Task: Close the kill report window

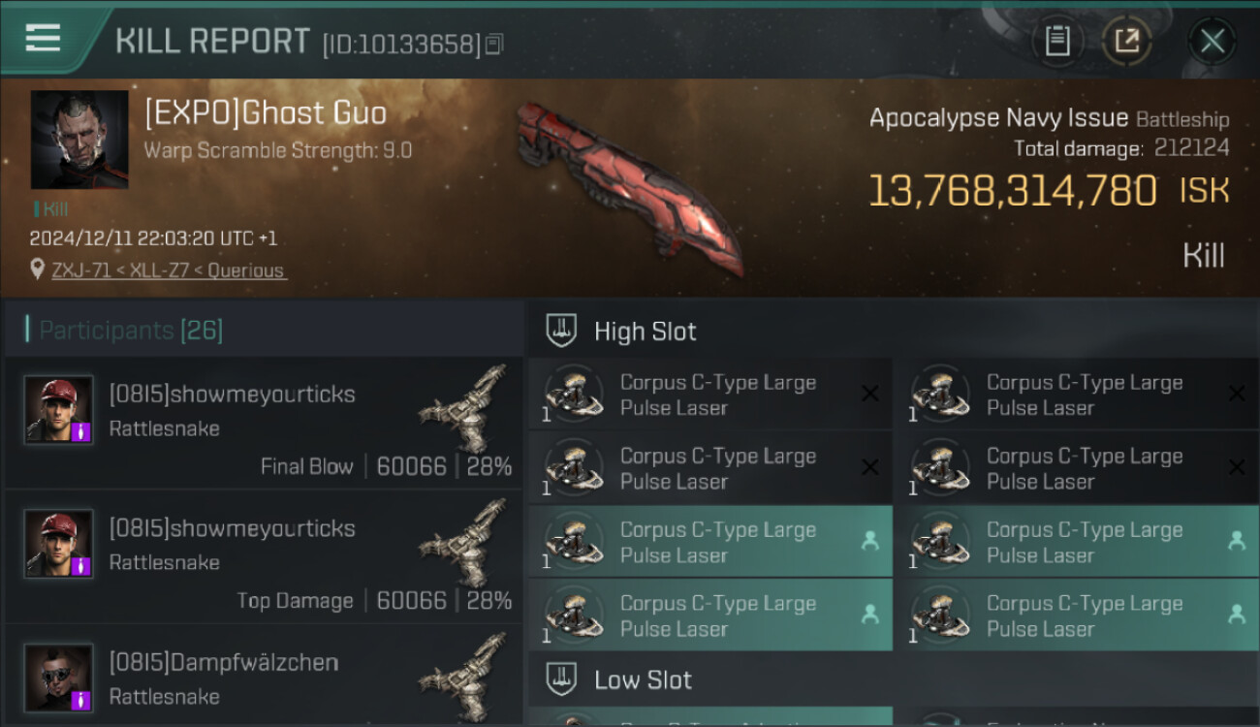Action: click(1212, 41)
